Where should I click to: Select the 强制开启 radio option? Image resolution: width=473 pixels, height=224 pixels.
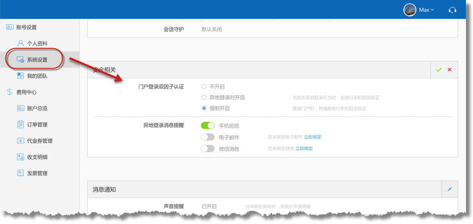pyautogui.click(x=204, y=108)
